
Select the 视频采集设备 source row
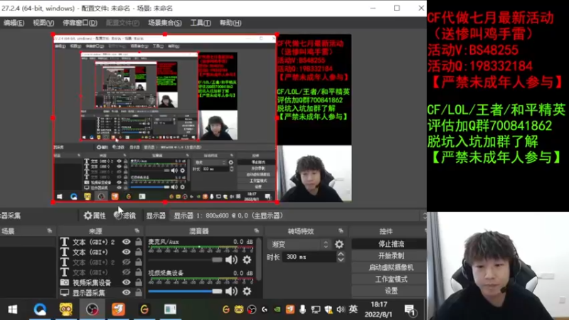point(100,282)
